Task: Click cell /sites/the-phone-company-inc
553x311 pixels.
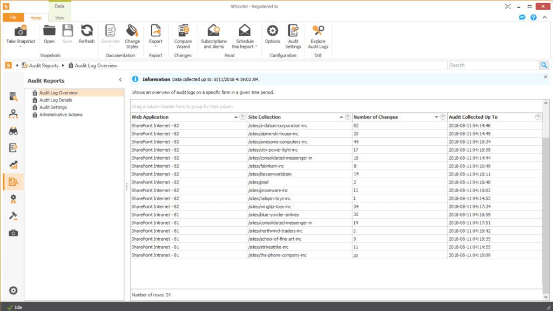Action: pyautogui.click(x=299, y=255)
